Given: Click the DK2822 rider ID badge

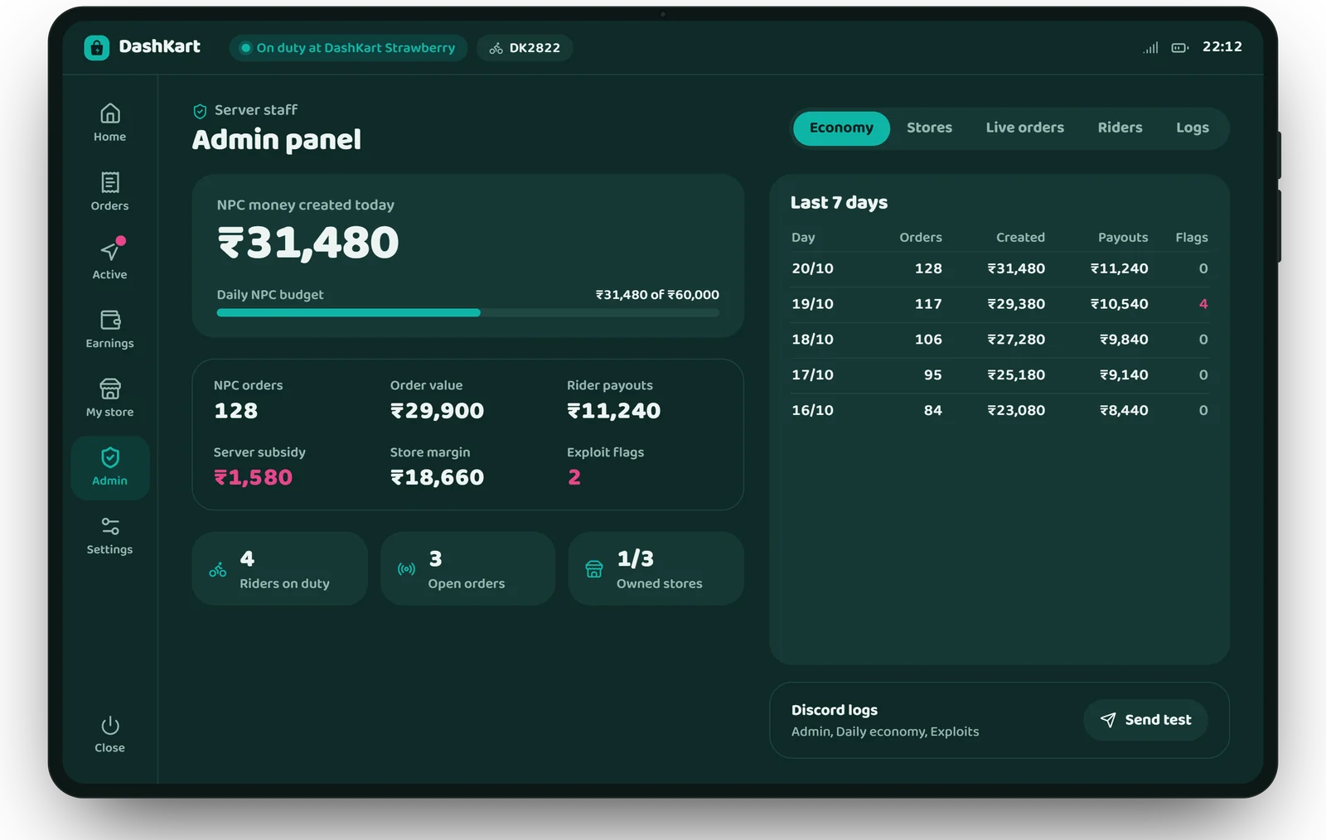Looking at the screenshot, I should click(525, 48).
